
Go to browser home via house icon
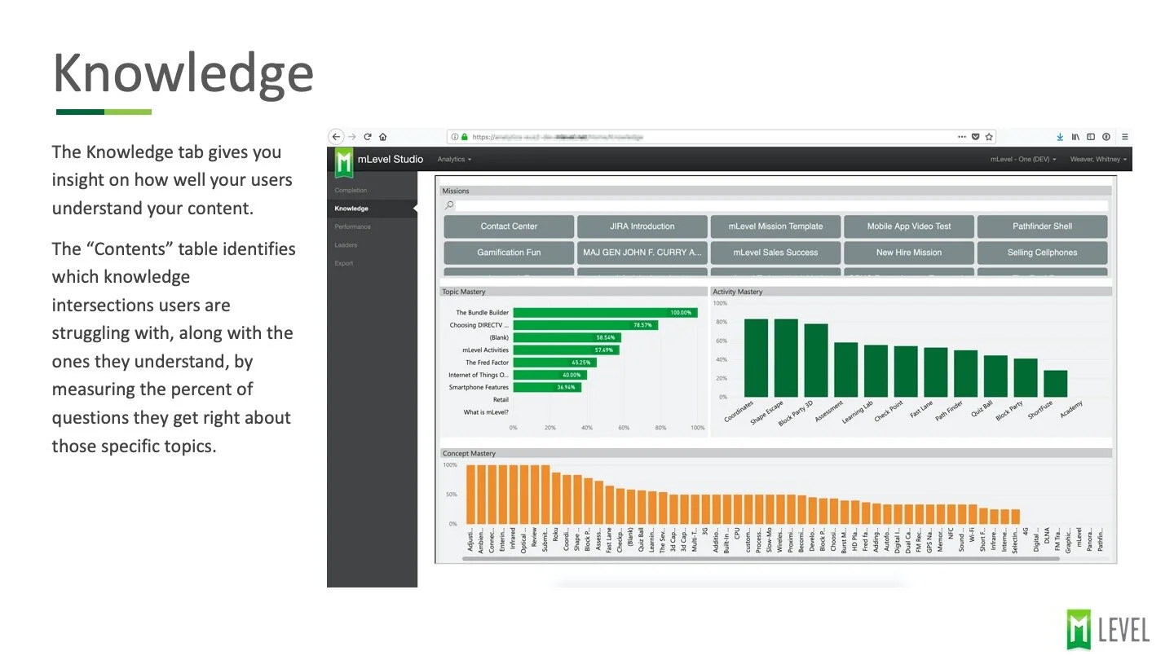(x=383, y=137)
